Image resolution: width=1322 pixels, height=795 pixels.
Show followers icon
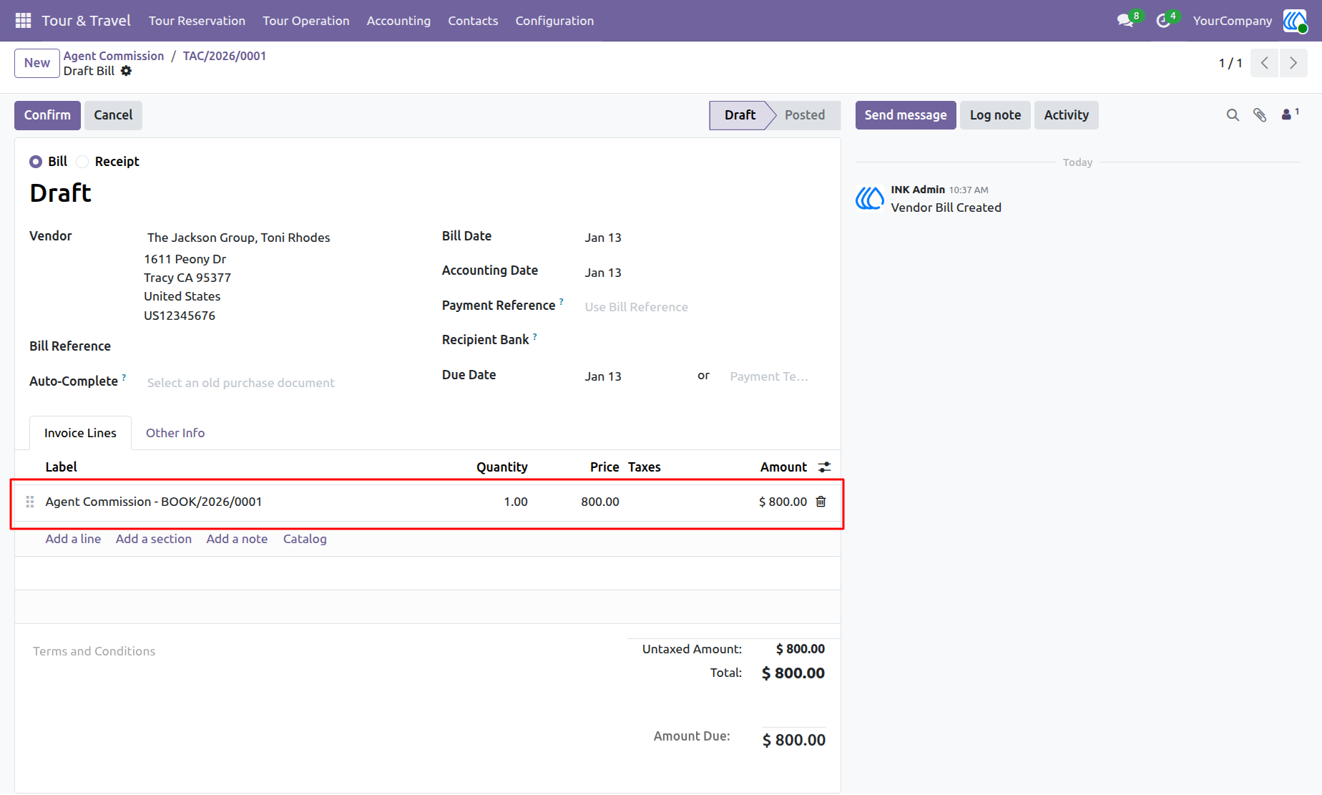(x=1290, y=114)
